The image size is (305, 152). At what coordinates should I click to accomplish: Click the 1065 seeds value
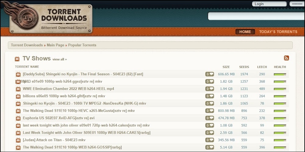[x=244, y=103]
